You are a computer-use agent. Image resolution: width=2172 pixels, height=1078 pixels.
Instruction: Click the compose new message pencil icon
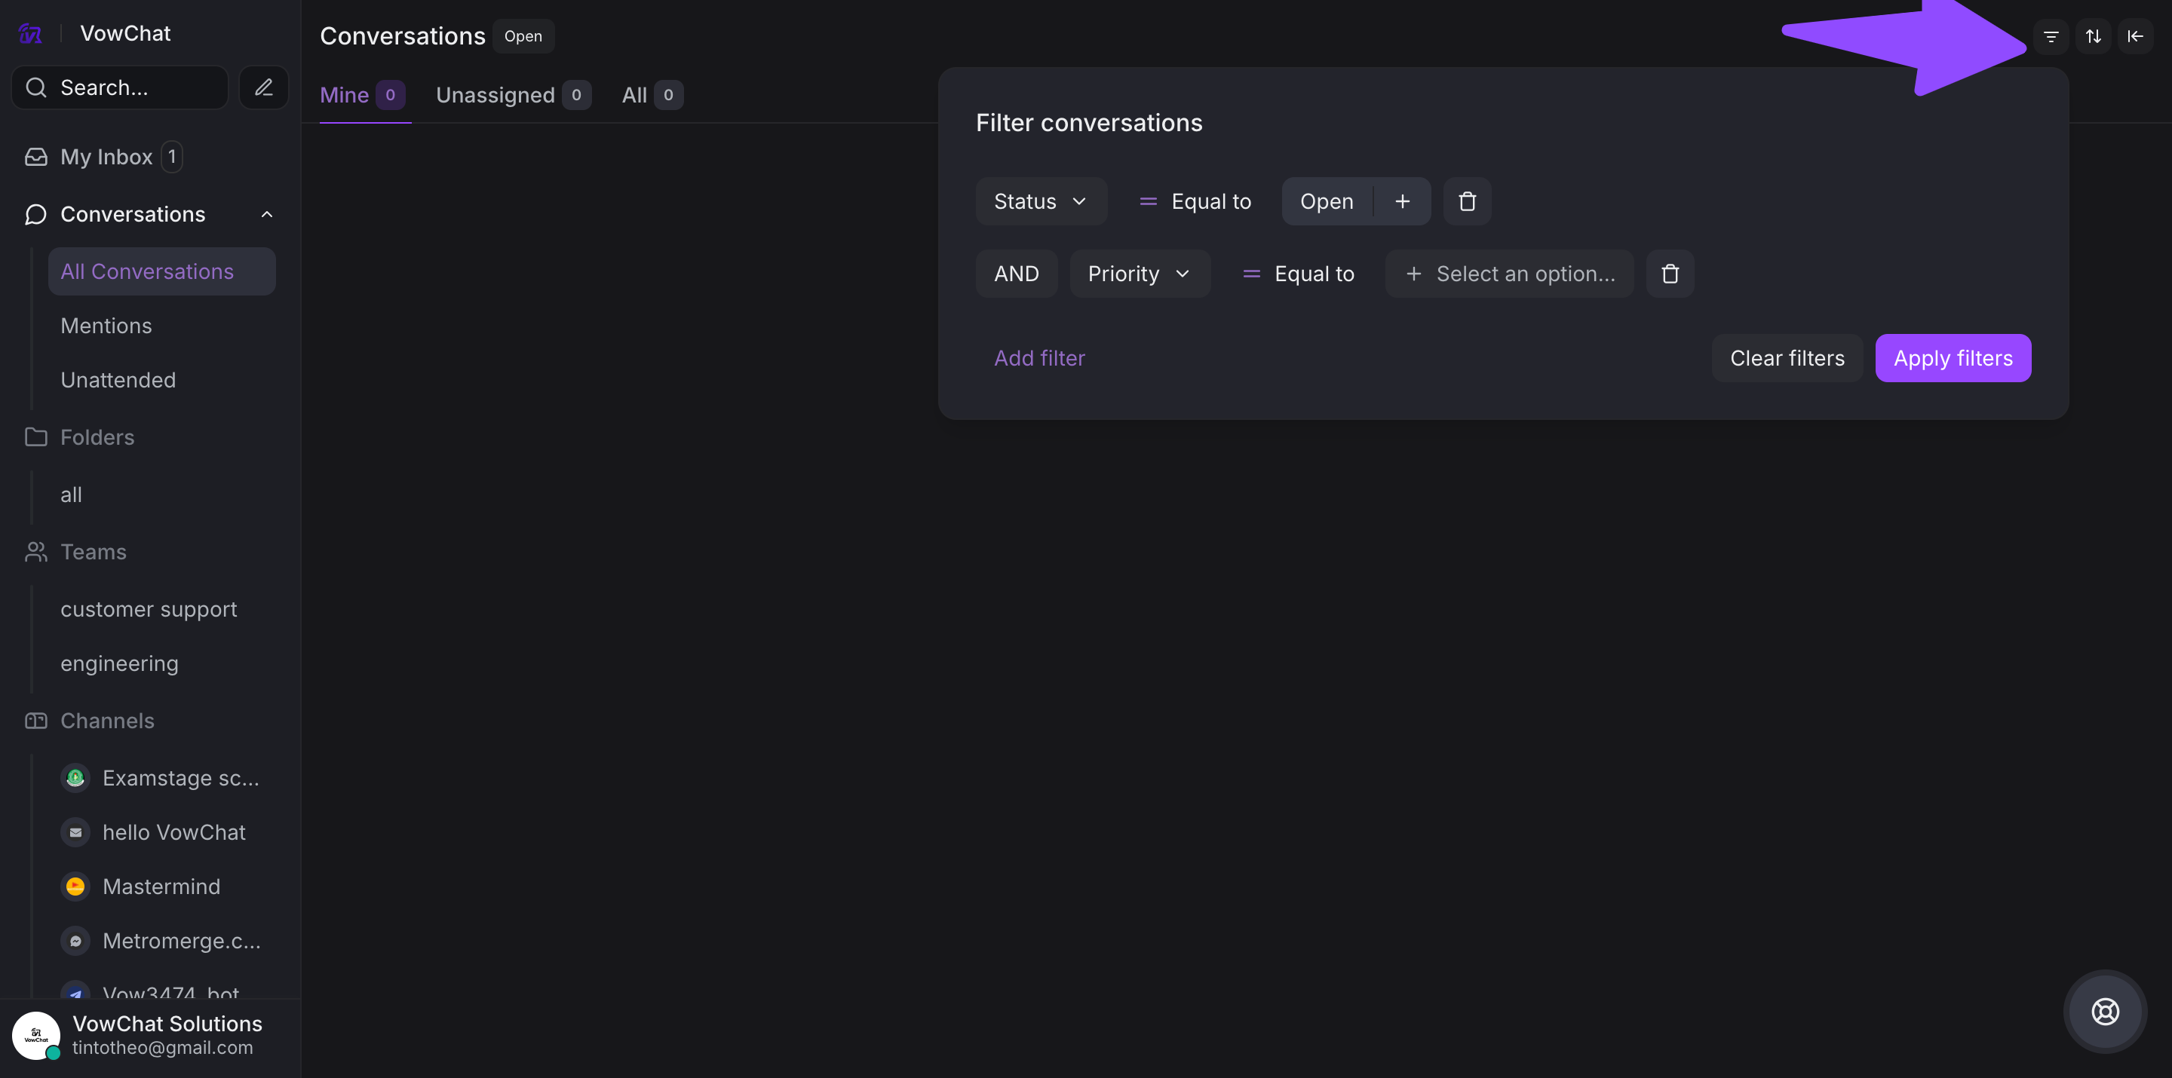point(264,87)
